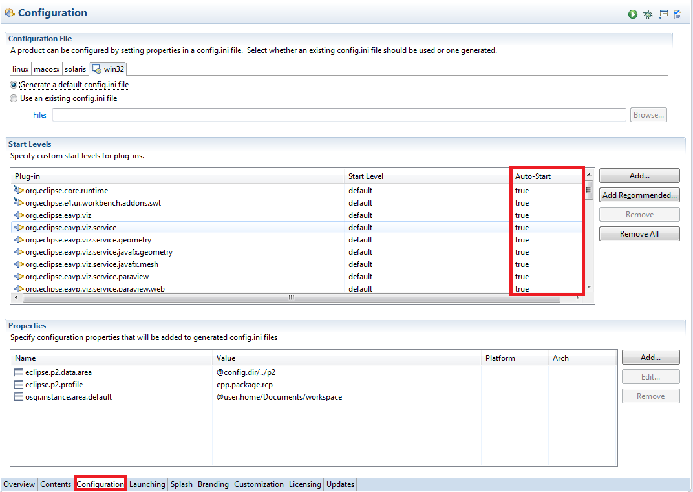Open the solaris platform tab

click(x=75, y=69)
